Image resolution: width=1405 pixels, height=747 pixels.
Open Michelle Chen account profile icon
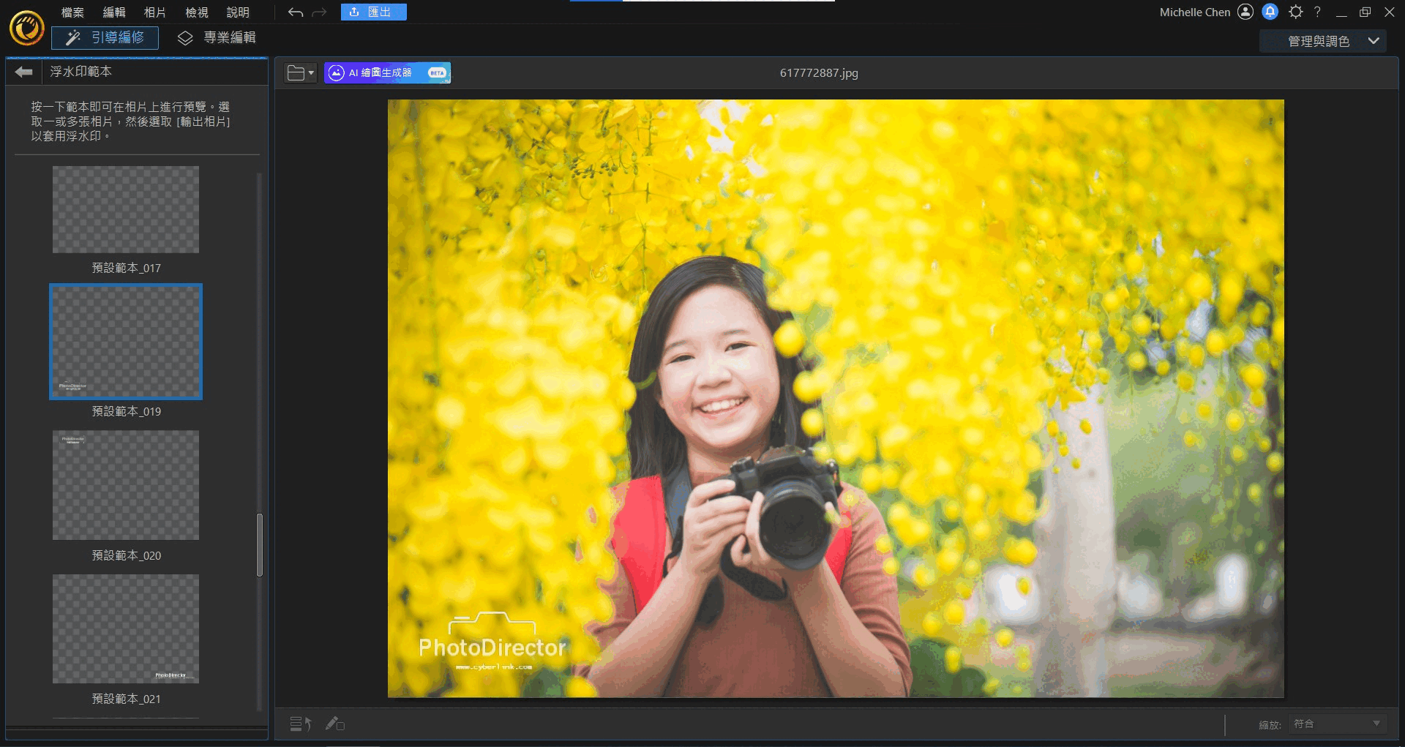click(x=1245, y=12)
